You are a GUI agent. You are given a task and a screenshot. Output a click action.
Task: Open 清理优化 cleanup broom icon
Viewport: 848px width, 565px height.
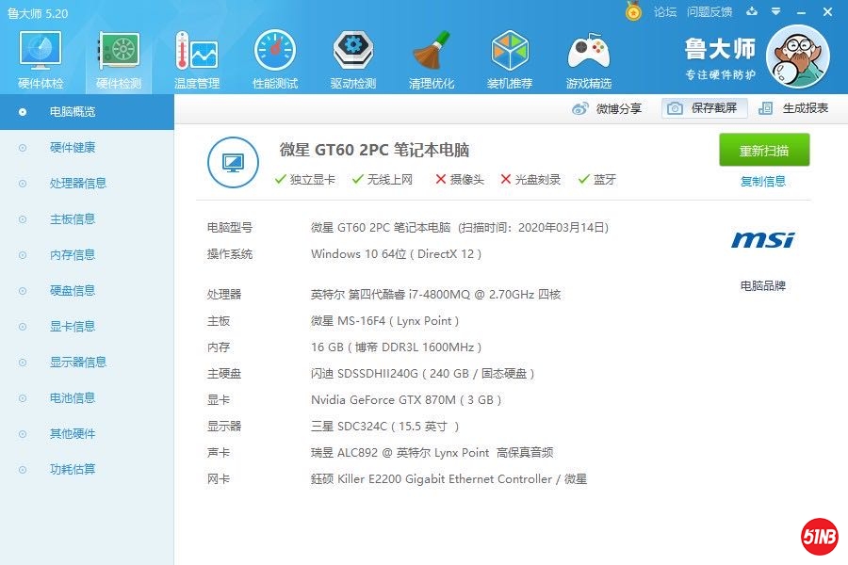click(x=432, y=59)
